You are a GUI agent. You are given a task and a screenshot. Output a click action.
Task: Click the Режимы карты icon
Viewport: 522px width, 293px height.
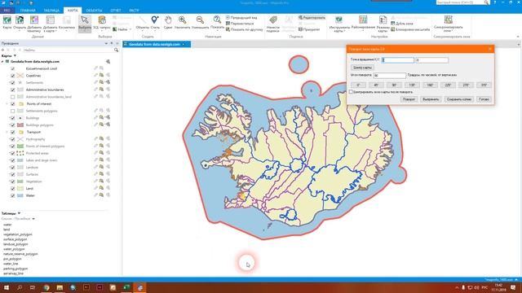(383, 20)
